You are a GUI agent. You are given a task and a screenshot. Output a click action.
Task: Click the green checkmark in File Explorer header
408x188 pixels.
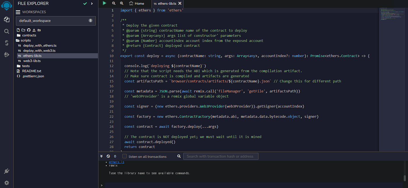[85, 3]
